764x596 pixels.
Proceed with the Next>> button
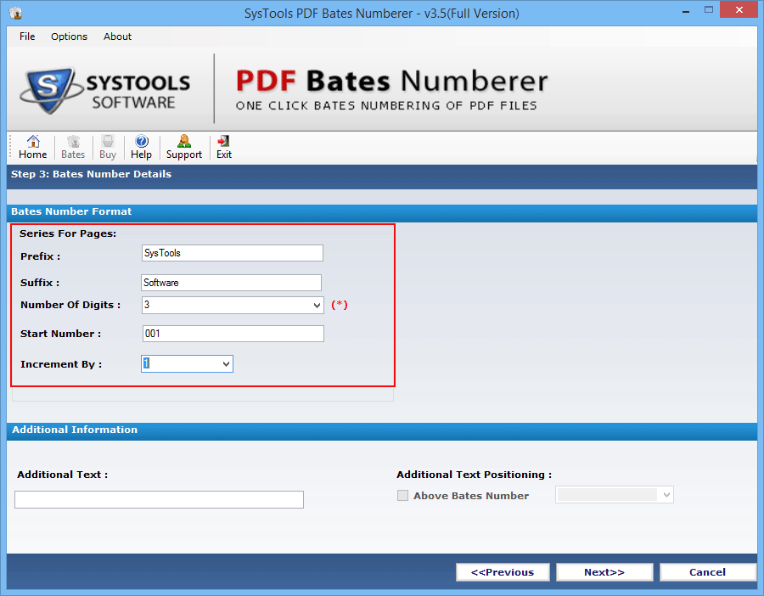coord(604,572)
